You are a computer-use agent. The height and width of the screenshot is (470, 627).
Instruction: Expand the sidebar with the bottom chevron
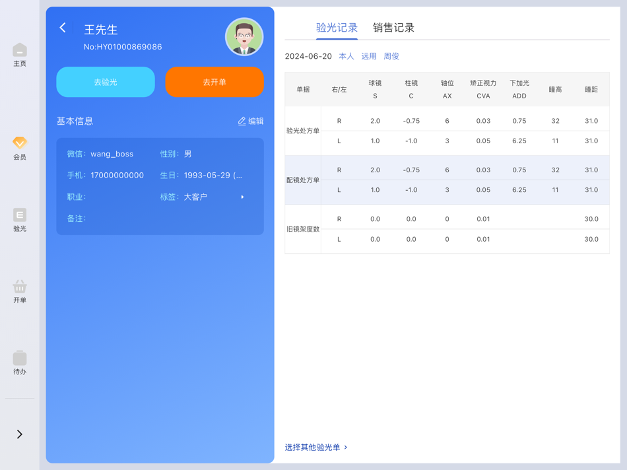(x=19, y=434)
